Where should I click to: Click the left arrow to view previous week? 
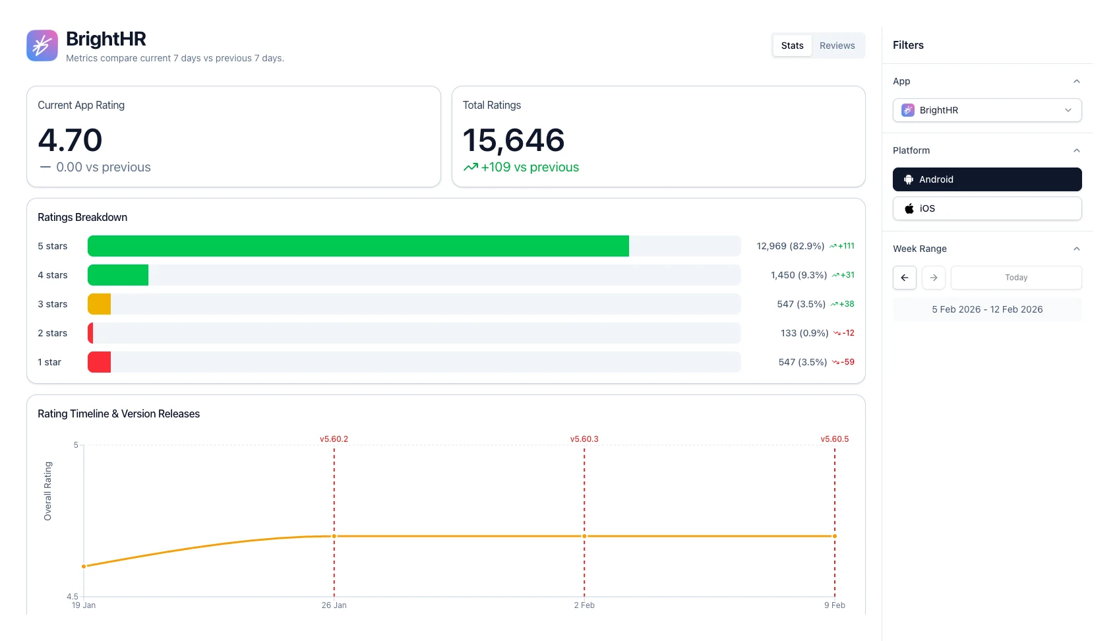pyautogui.click(x=904, y=278)
